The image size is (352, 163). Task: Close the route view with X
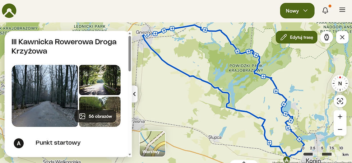(x=342, y=37)
